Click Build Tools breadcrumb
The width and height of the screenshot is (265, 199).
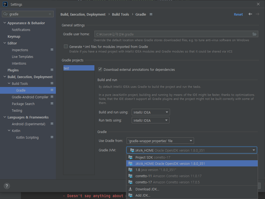[120, 14]
